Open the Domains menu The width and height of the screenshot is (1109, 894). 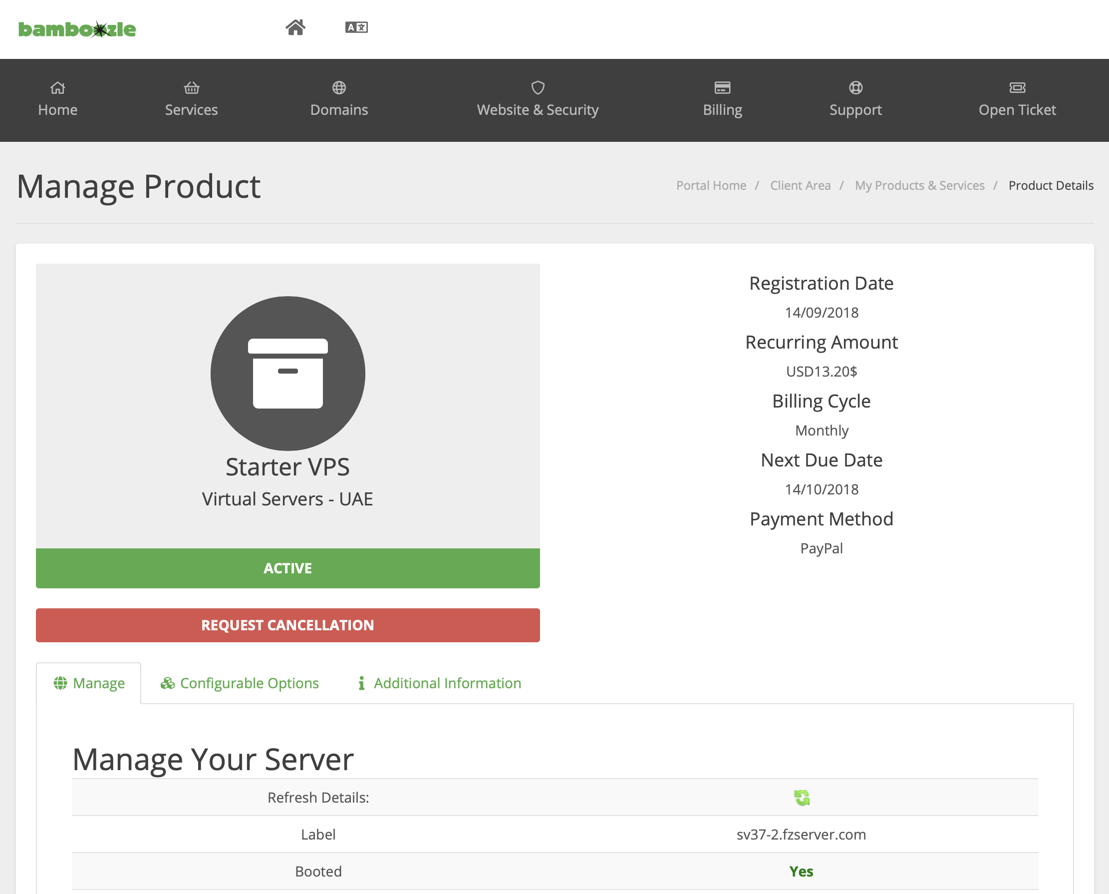pyautogui.click(x=339, y=100)
